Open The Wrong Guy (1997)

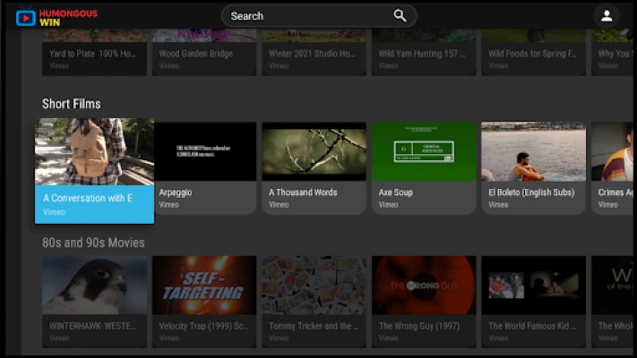[424, 286]
